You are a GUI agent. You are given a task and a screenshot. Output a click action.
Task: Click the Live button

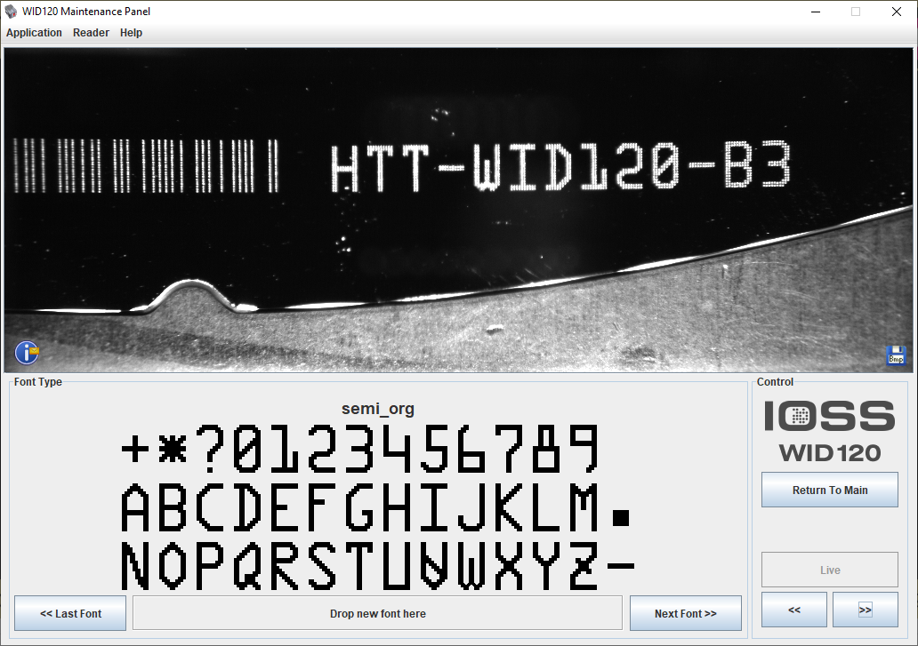click(830, 570)
